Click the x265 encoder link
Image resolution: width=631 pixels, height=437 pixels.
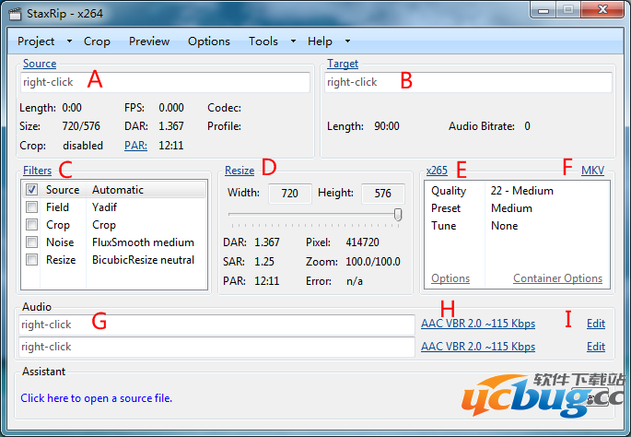pos(436,171)
